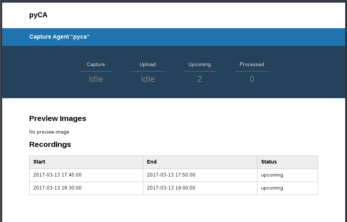Open the Upcoming events counter
This screenshot has height=222, width=347.
199,64
